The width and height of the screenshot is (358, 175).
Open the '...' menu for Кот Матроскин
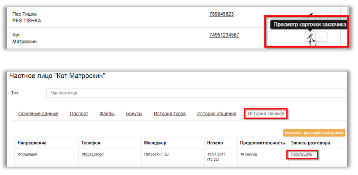tap(321, 38)
